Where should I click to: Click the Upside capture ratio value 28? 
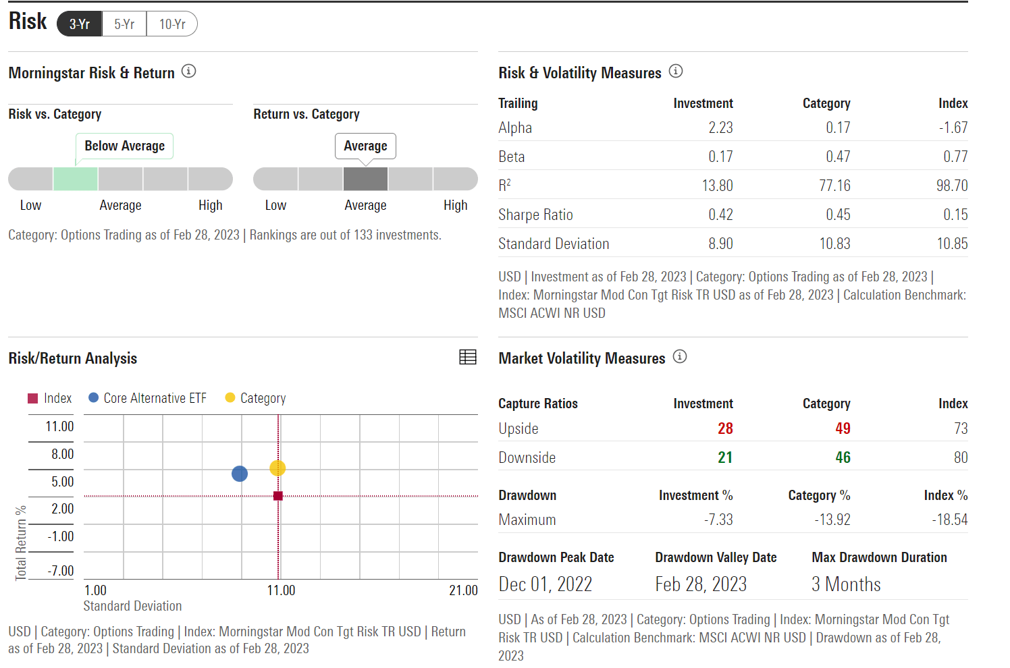point(726,428)
